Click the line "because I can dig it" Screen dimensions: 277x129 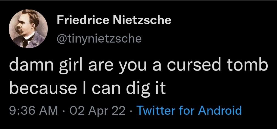(88, 88)
